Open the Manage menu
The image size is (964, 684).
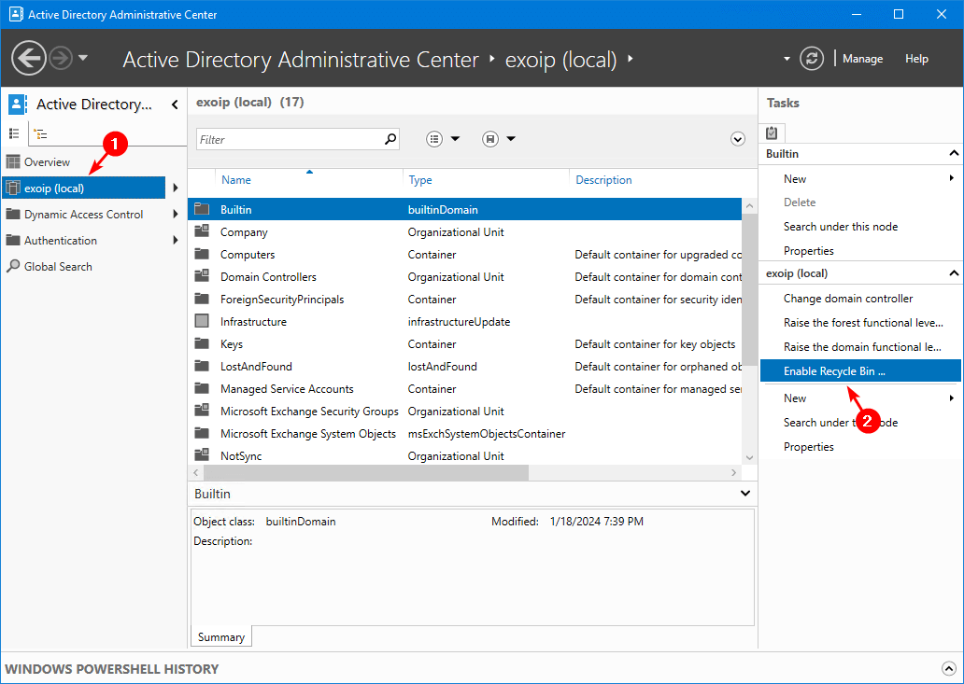(x=862, y=58)
